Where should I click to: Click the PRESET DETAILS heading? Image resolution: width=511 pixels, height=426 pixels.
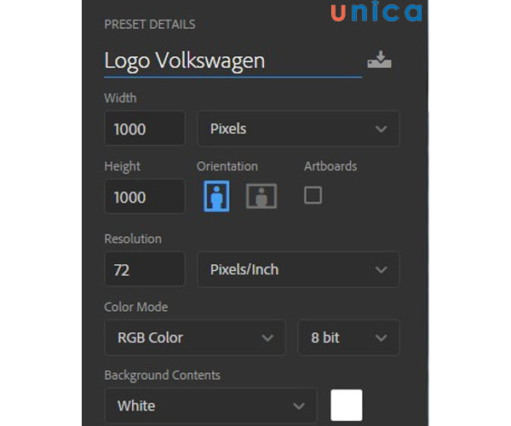coord(149,25)
